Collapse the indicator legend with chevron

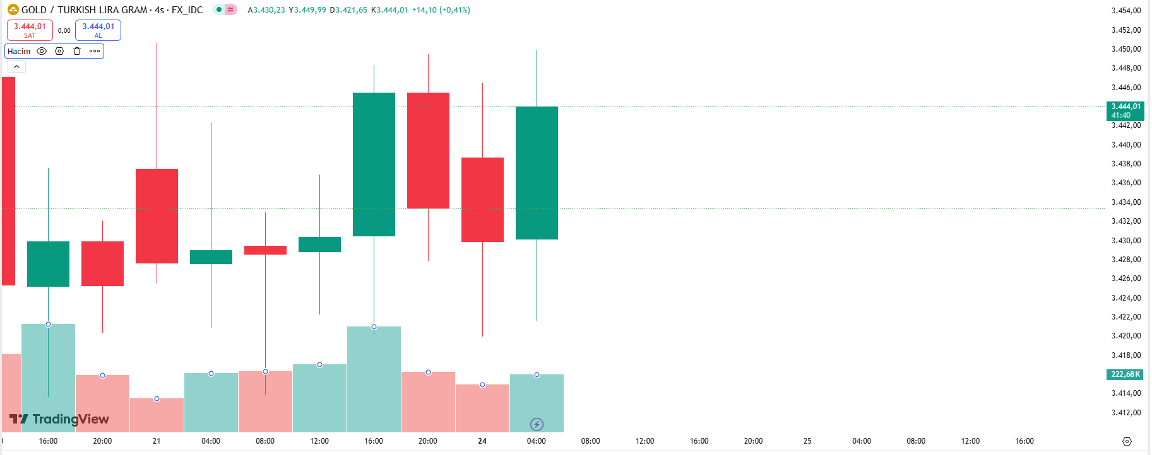click(16, 67)
